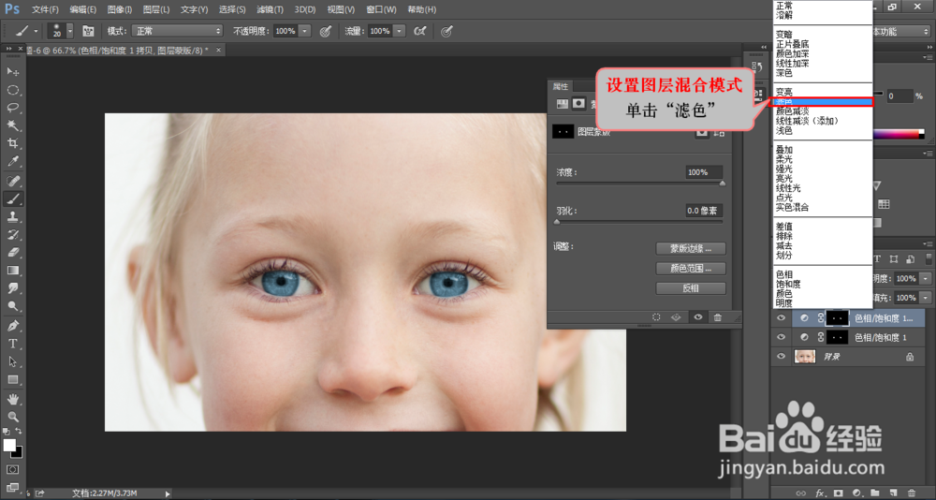Screen dimensions: 936x500
Task: Select the Move tool
Action: pos(12,72)
